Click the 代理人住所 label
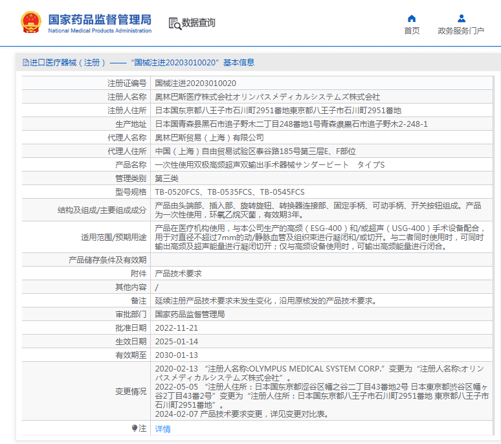Image resolution: width=501 pixels, height=444 pixels. tap(127, 151)
